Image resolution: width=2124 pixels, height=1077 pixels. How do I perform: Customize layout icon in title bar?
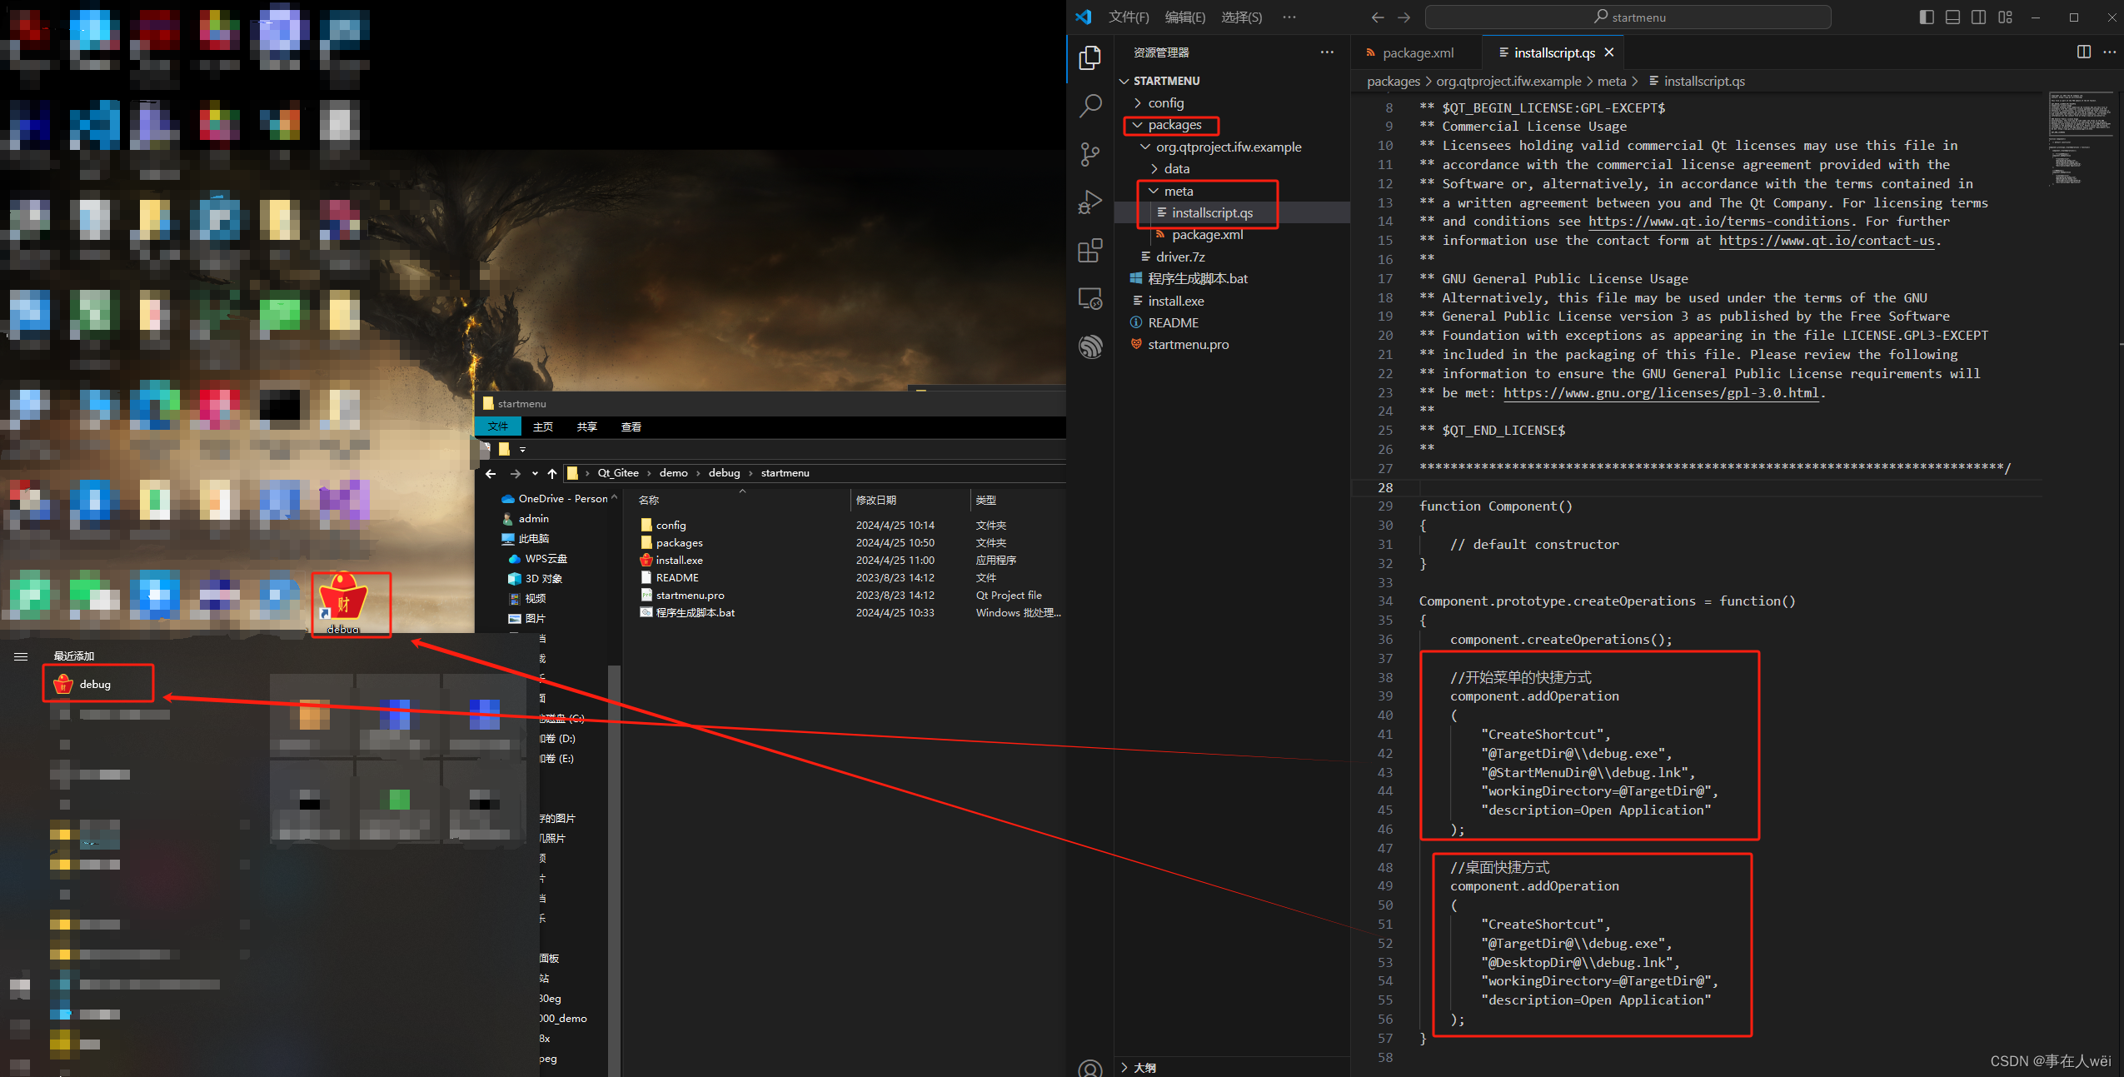(2006, 17)
